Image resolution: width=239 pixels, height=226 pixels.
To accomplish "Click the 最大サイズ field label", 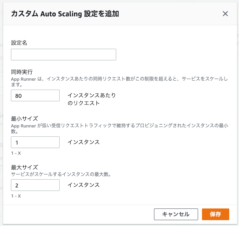I will tap(24, 167).
